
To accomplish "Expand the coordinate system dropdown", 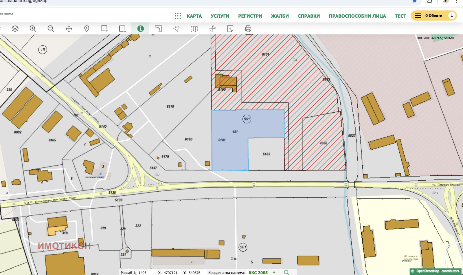I will click(x=274, y=272).
